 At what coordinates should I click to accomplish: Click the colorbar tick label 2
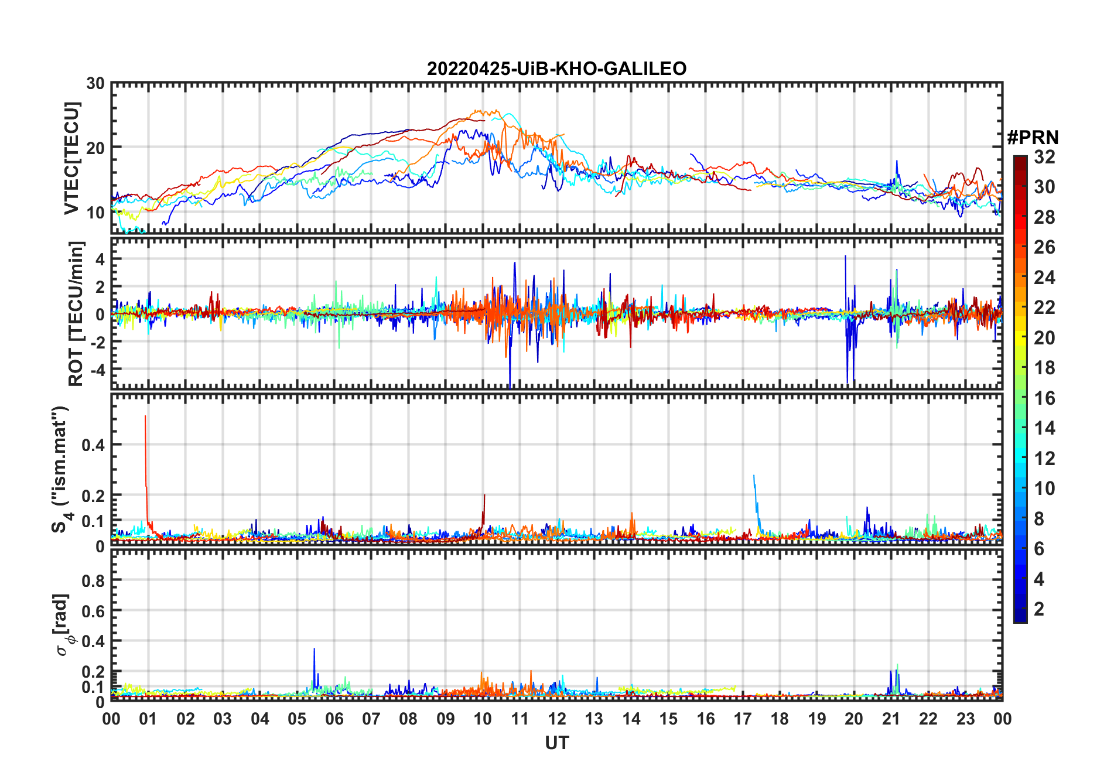coord(1039,609)
